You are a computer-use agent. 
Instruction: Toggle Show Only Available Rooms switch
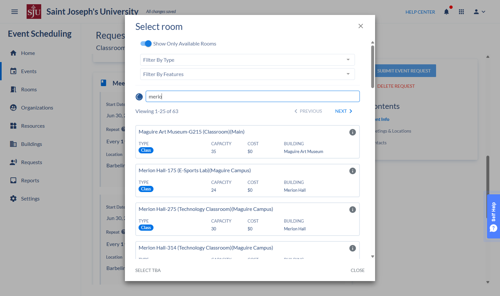[146, 44]
